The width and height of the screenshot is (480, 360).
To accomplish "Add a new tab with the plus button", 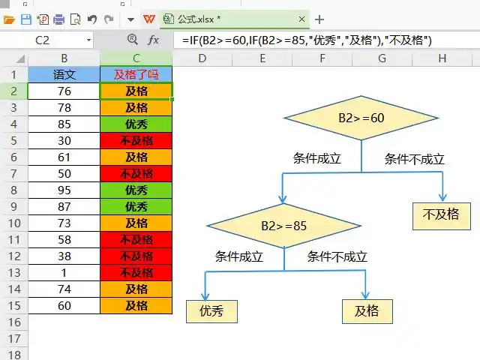I will point(319,19).
